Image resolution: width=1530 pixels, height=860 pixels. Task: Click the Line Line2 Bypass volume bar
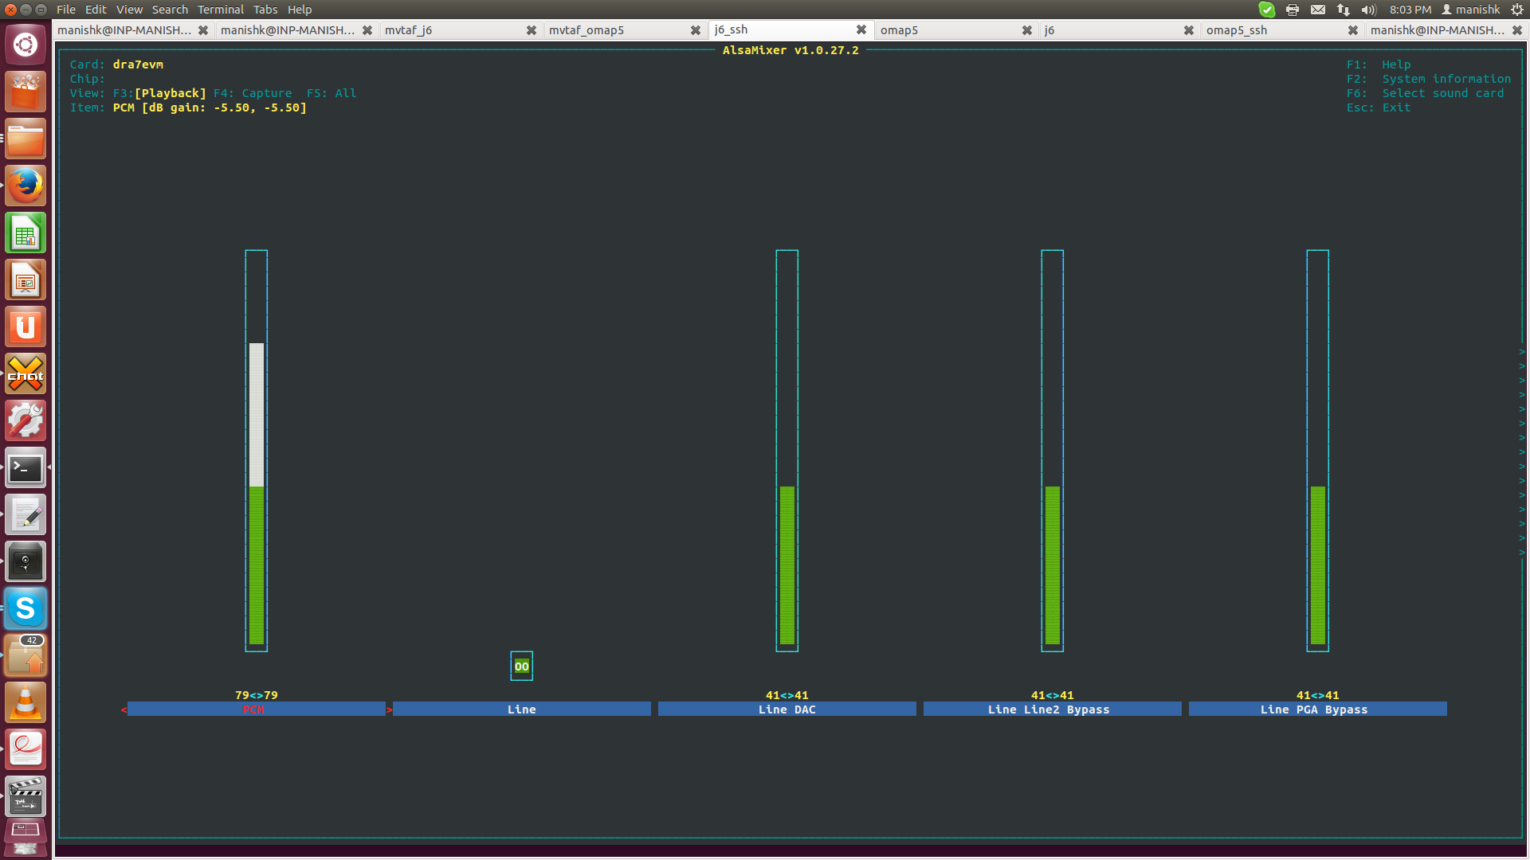tap(1052, 451)
